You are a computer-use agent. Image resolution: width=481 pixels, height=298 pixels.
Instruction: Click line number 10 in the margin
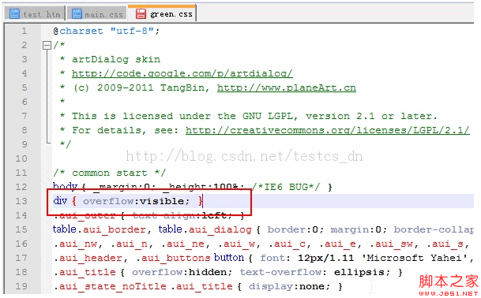[x=21, y=158]
